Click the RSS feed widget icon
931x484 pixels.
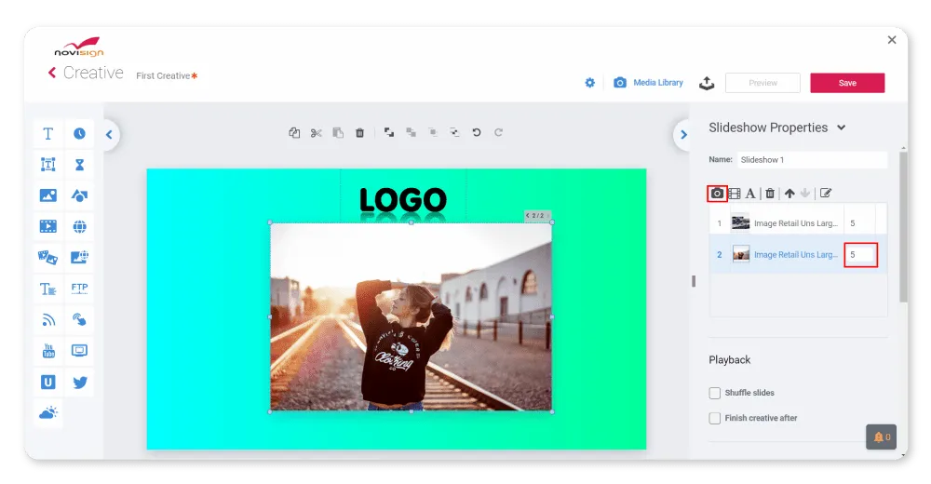point(48,320)
